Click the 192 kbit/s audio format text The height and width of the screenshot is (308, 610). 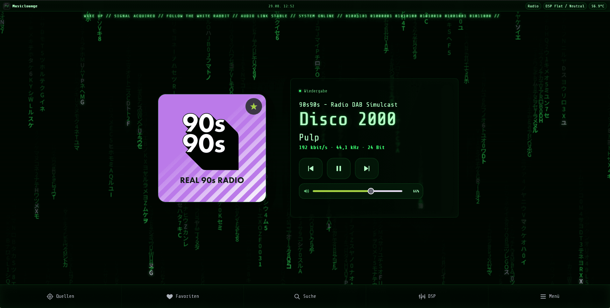pos(342,147)
